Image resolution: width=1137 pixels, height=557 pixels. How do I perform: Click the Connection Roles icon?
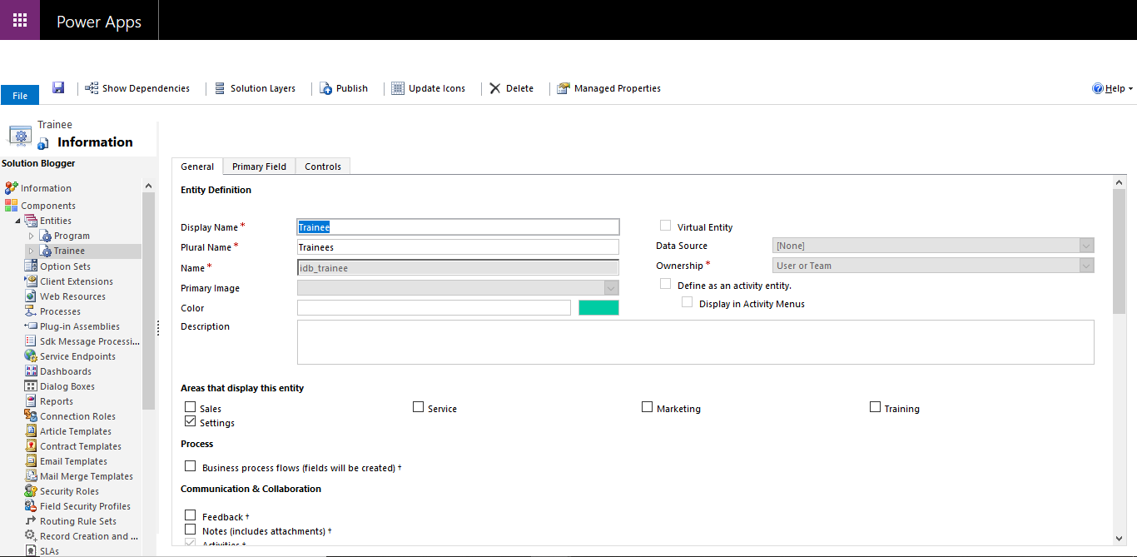tap(31, 416)
